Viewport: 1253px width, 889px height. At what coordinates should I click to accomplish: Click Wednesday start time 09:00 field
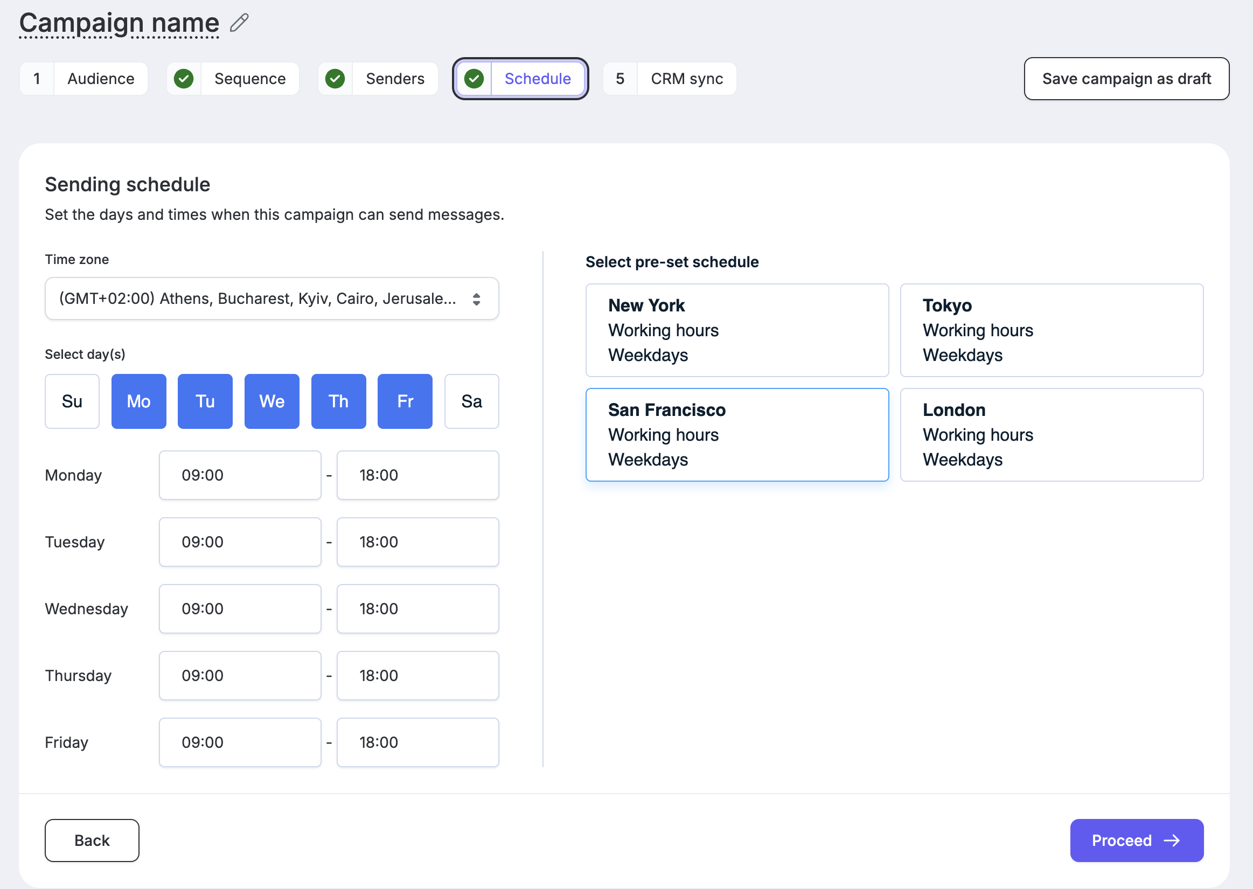240,609
